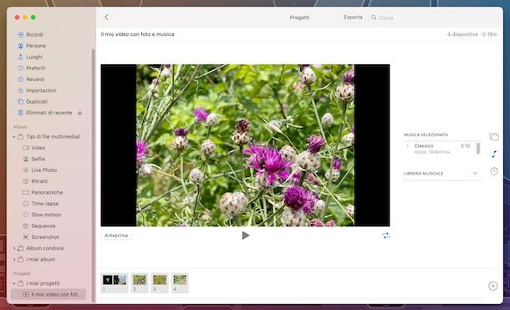Select slide 3 thumbnail
This screenshot has height=310, width=510.
[x=160, y=282]
